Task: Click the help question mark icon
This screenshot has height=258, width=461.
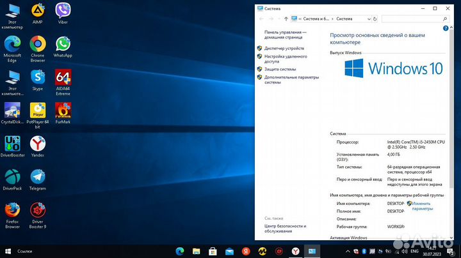Action: coord(446,28)
